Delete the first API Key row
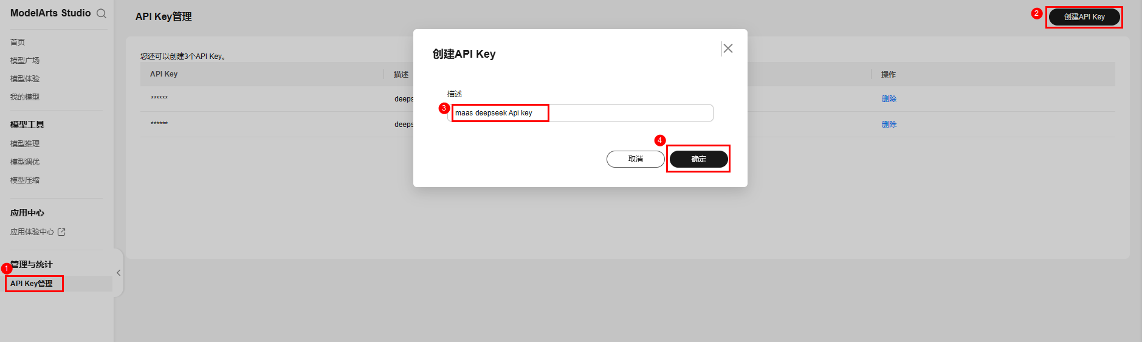This screenshot has height=342, width=1142. click(x=889, y=99)
